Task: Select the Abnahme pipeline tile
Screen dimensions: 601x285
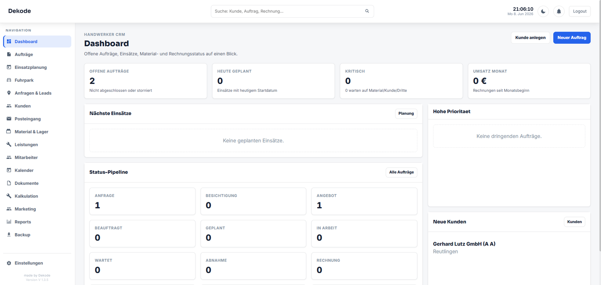Action: pyautogui.click(x=253, y=266)
